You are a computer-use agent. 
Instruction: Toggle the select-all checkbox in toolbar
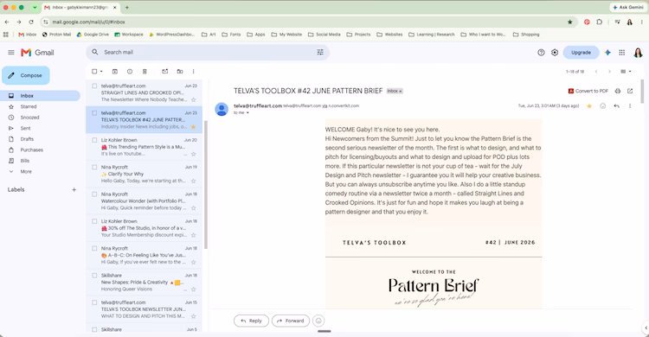[x=94, y=72]
